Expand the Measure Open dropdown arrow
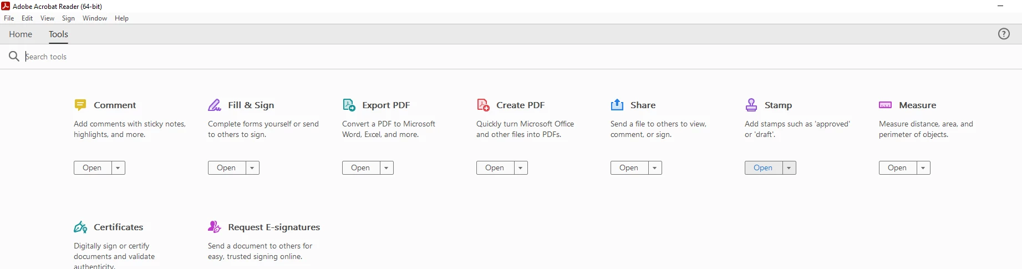This screenshot has width=1022, height=269. 923,168
